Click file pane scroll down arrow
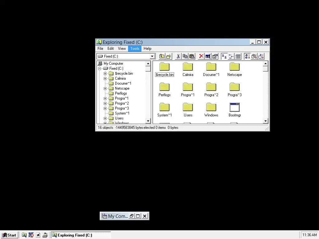The width and height of the screenshot is (319, 239). (265, 121)
